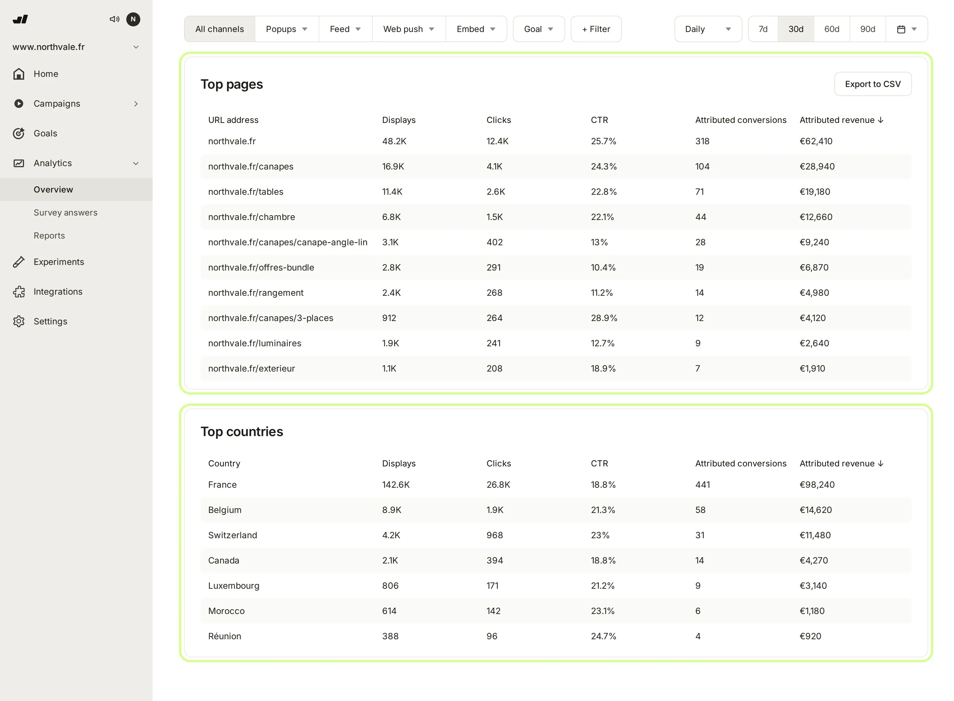Click the Settings gear icon
The width and height of the screenshot is (954, 701).
(19, 321)
